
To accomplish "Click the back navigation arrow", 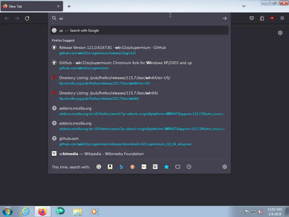I will 7,18.
